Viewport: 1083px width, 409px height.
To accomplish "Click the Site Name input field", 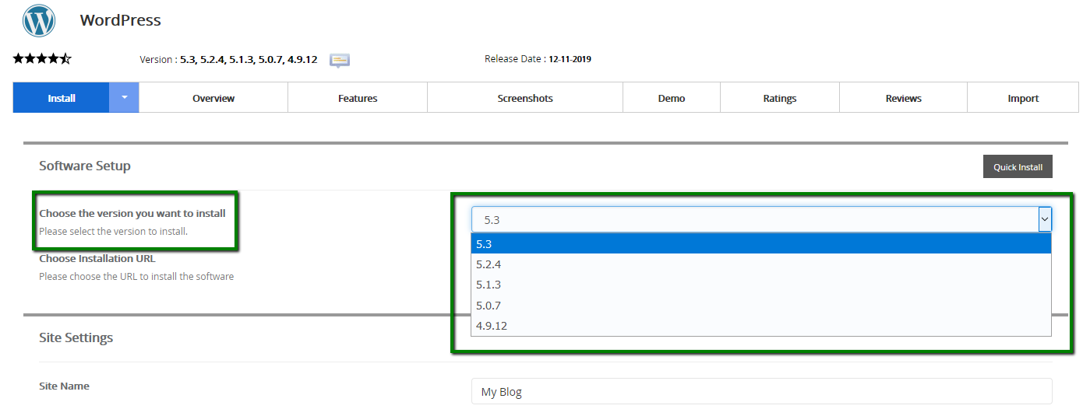I will [x=761, y=391].
